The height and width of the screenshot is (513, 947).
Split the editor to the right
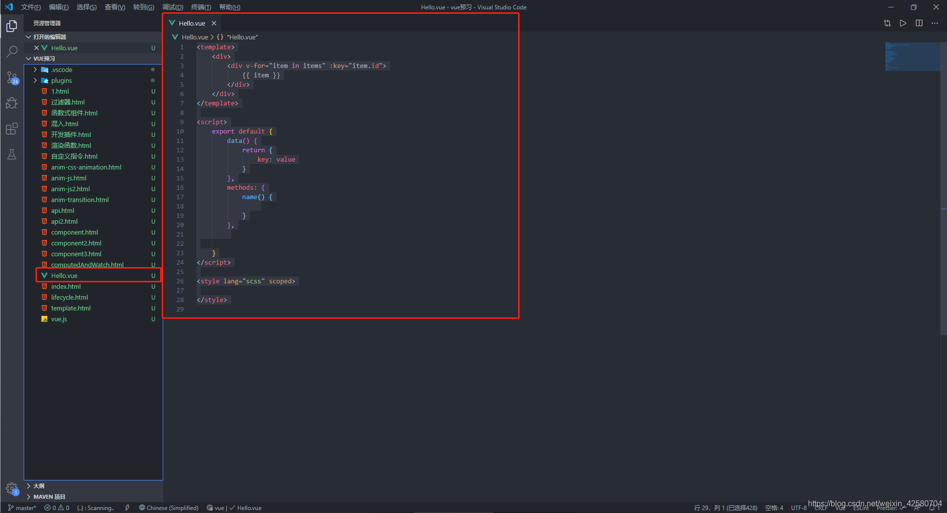[x=919, y=23]
